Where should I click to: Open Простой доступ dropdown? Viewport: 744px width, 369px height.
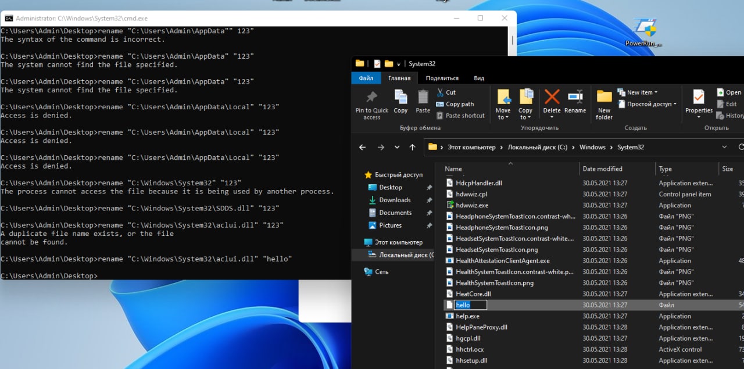(647, 104)
